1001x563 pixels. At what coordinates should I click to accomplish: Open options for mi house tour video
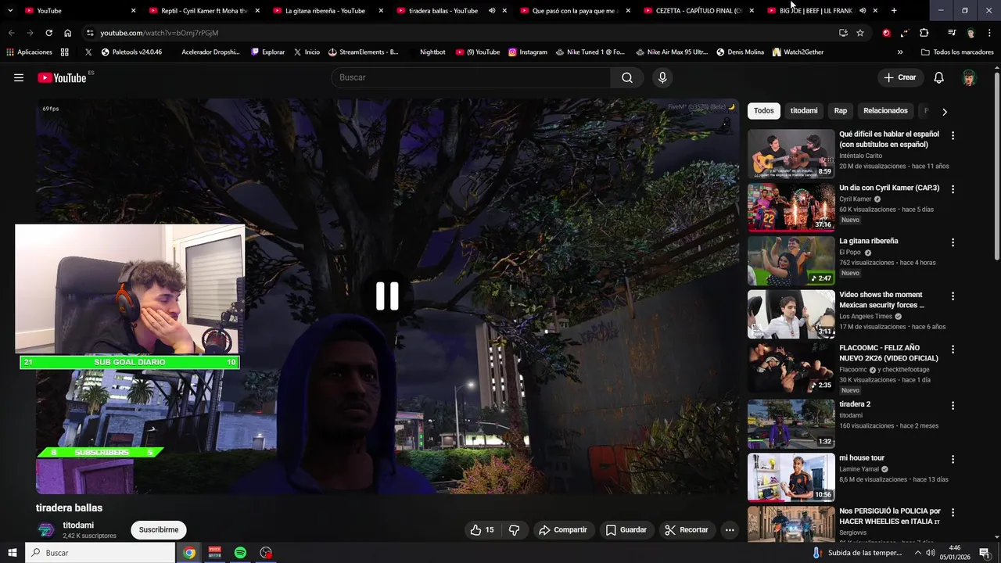pos(953,459)
